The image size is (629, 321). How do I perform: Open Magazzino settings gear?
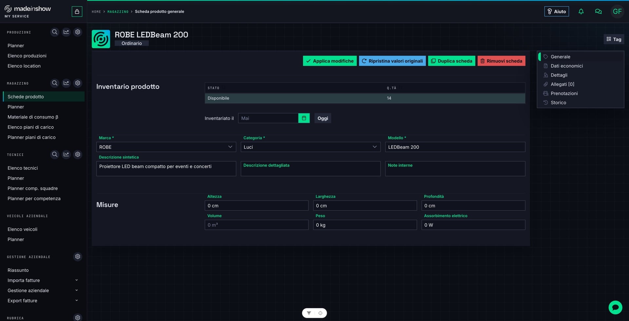pyautogui.click(x=78, y=83)
